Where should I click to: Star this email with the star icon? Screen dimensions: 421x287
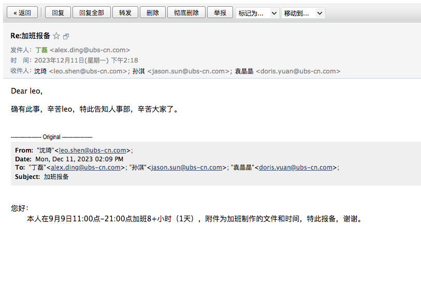coord(56,36)
